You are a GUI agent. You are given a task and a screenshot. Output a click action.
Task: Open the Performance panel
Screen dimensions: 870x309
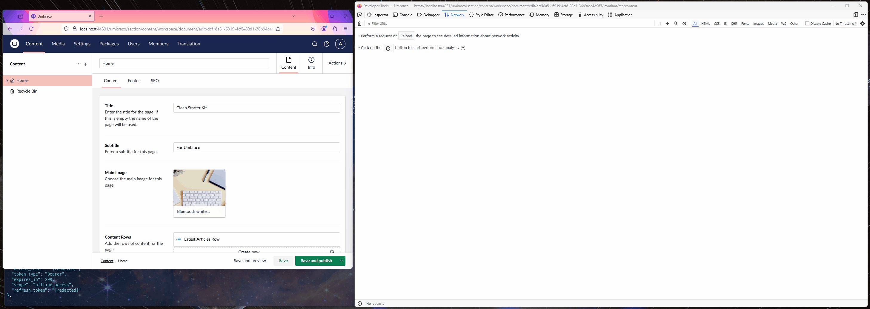[511, 15]
